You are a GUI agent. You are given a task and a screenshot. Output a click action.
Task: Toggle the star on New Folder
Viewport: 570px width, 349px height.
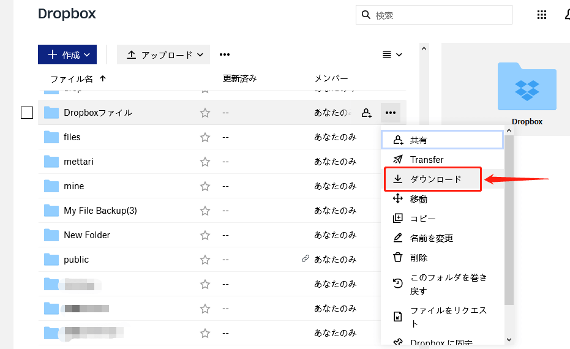point(205,235)
